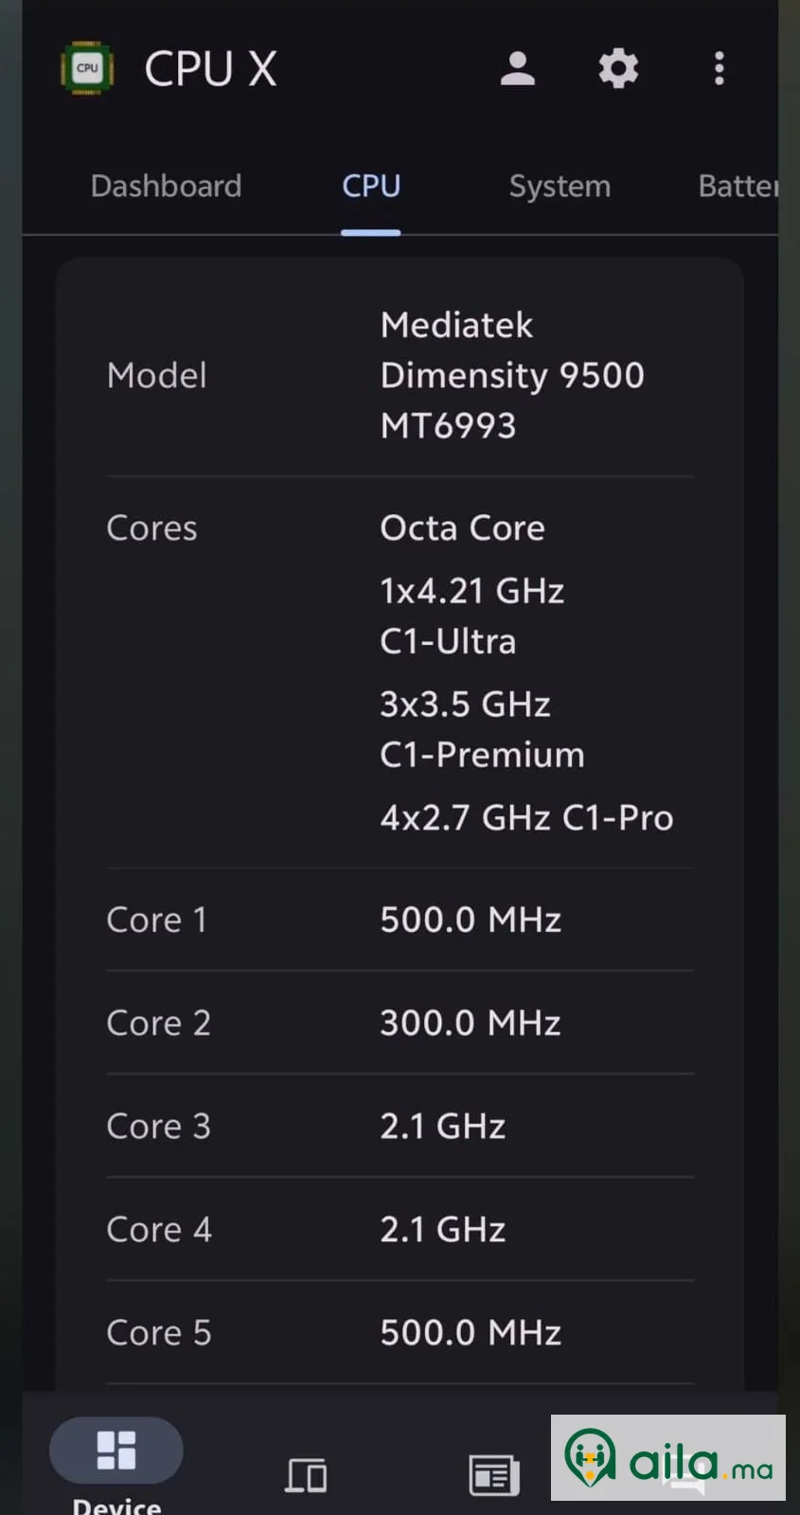Select the Device bottom navigation icon
The image size is (800, 1515).
pyautogui.click(x=116, y=1451)
